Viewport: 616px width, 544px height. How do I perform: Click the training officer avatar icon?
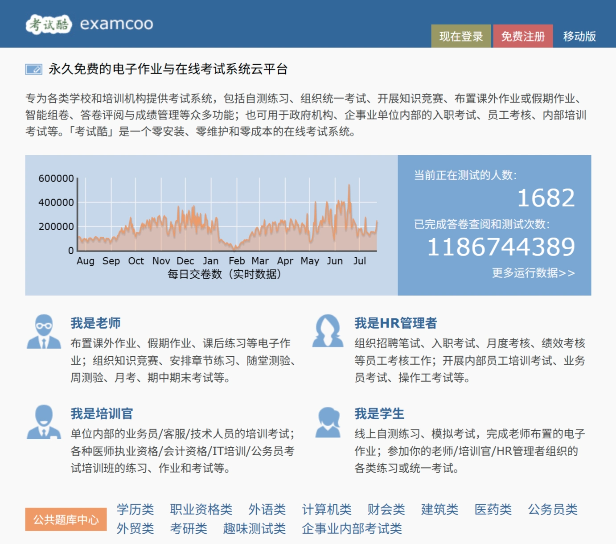[44, 421]
